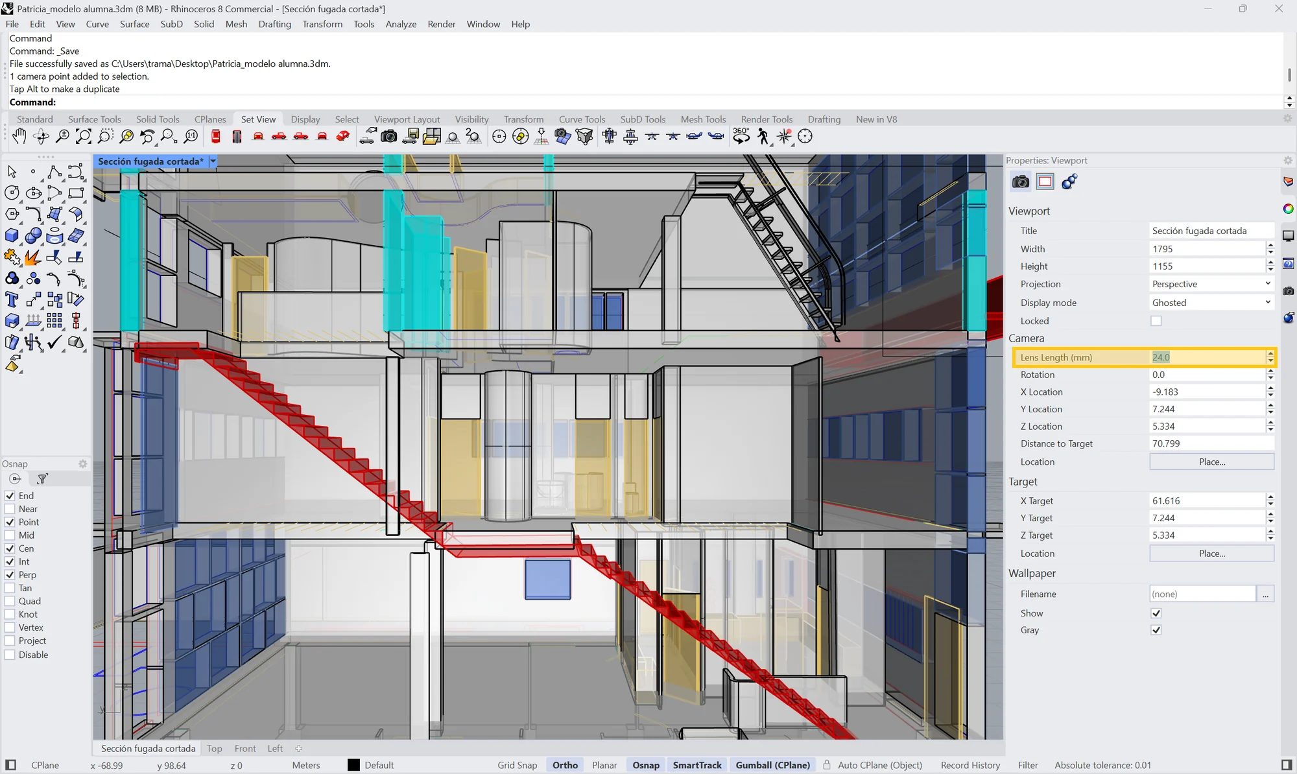The width and height of the screenshot is (1297, 774).
Task: Click the Default layer color swatch
Action: [x=353, y=765]
